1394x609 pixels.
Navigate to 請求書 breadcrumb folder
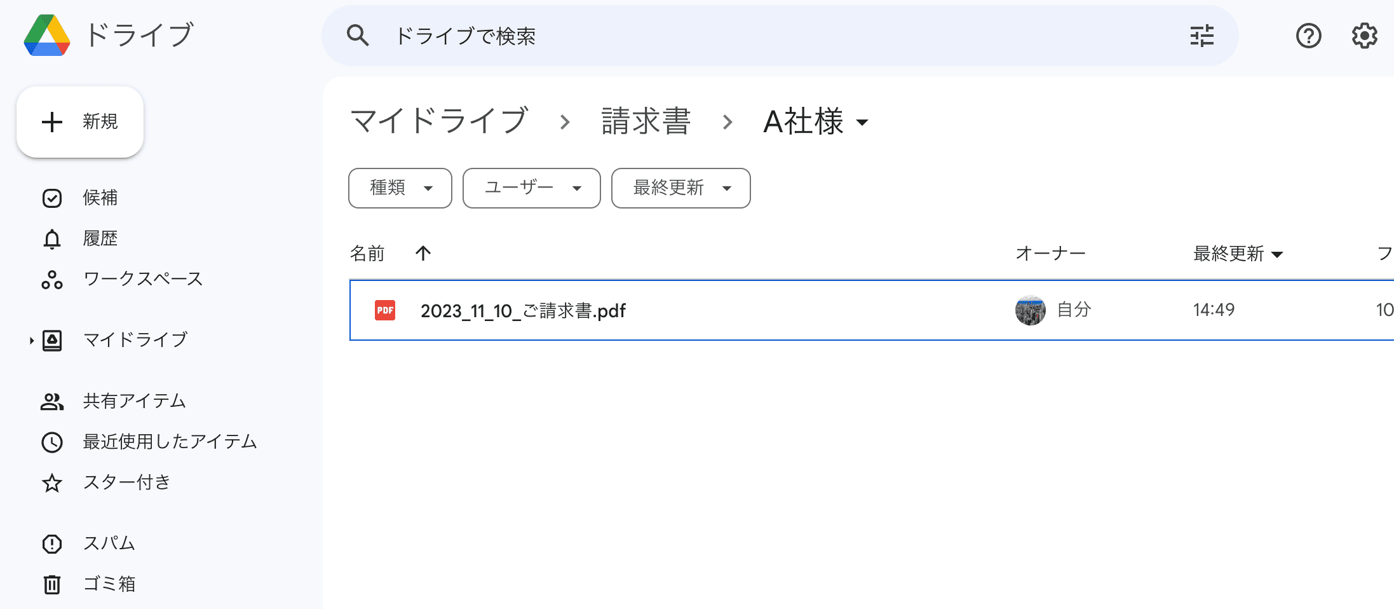click(646, 121)
